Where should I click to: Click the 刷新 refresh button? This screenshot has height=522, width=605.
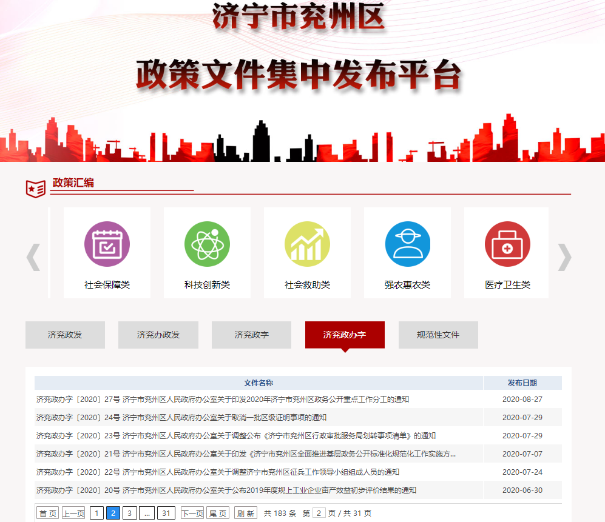pyautogui.click(x=246, y=514)
